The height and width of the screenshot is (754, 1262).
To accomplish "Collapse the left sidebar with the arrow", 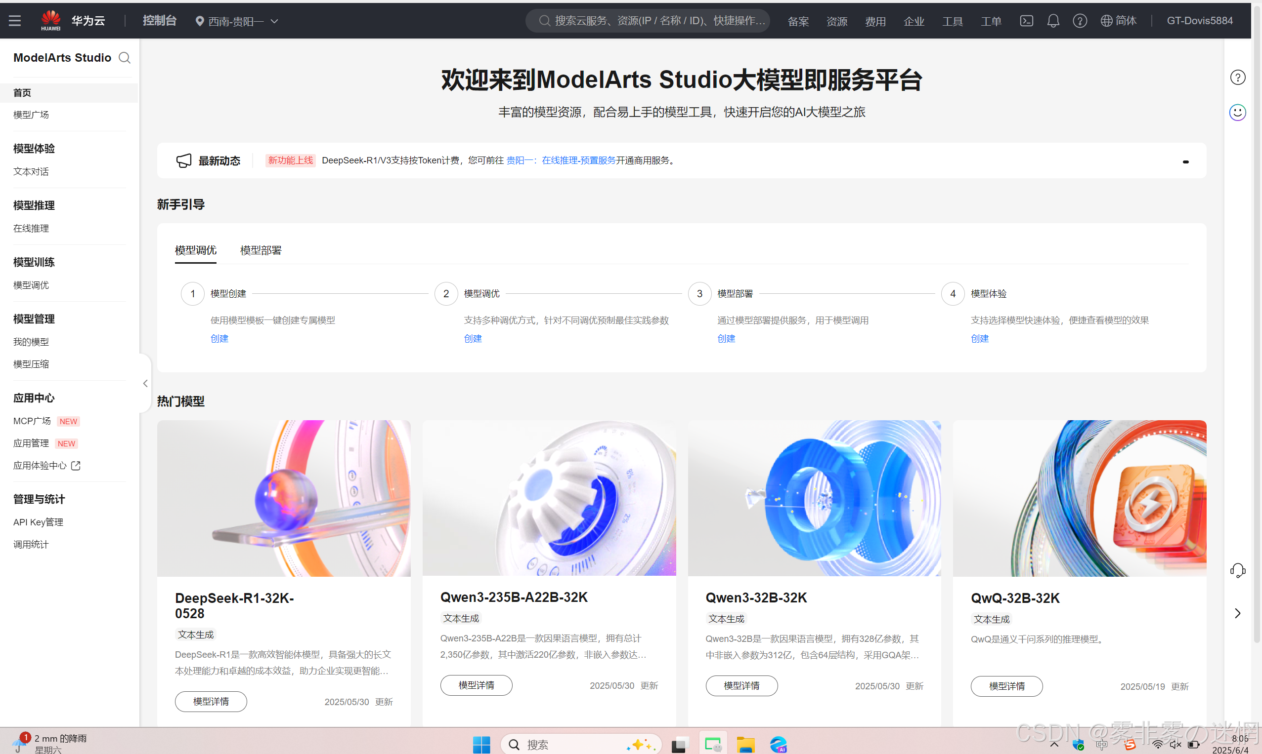I will 145,384.
